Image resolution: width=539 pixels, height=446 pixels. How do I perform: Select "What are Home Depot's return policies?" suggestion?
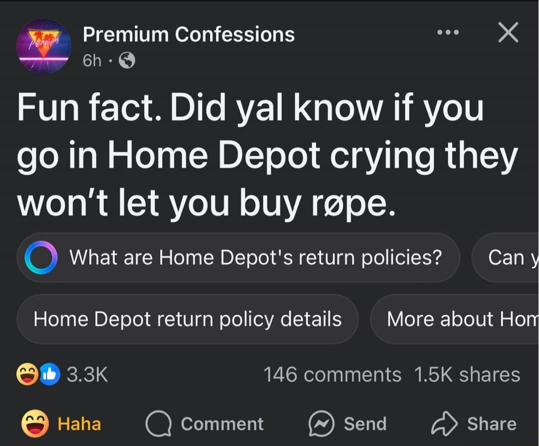pyautogui.click(x=238, y=257)
